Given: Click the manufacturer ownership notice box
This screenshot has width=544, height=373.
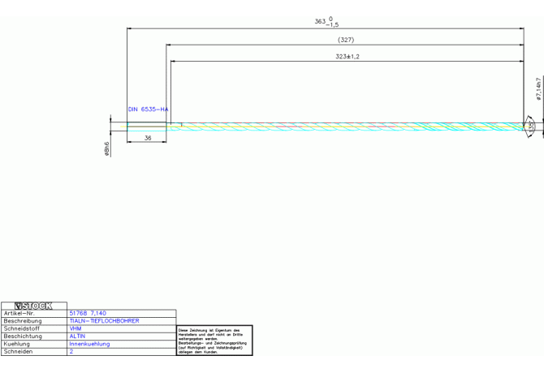Looking at the screenshot, I should 214,340.
